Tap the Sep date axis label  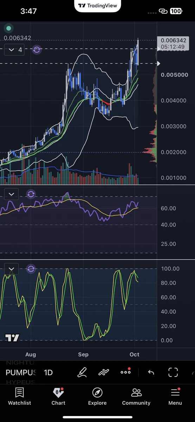83,354
